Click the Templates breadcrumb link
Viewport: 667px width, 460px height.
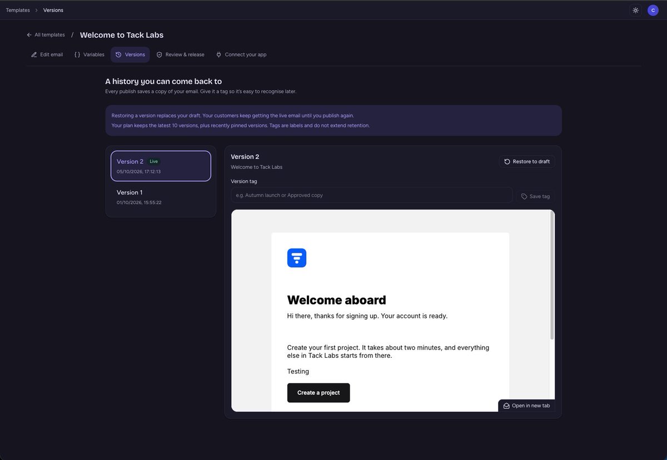[x=18, y=10]
